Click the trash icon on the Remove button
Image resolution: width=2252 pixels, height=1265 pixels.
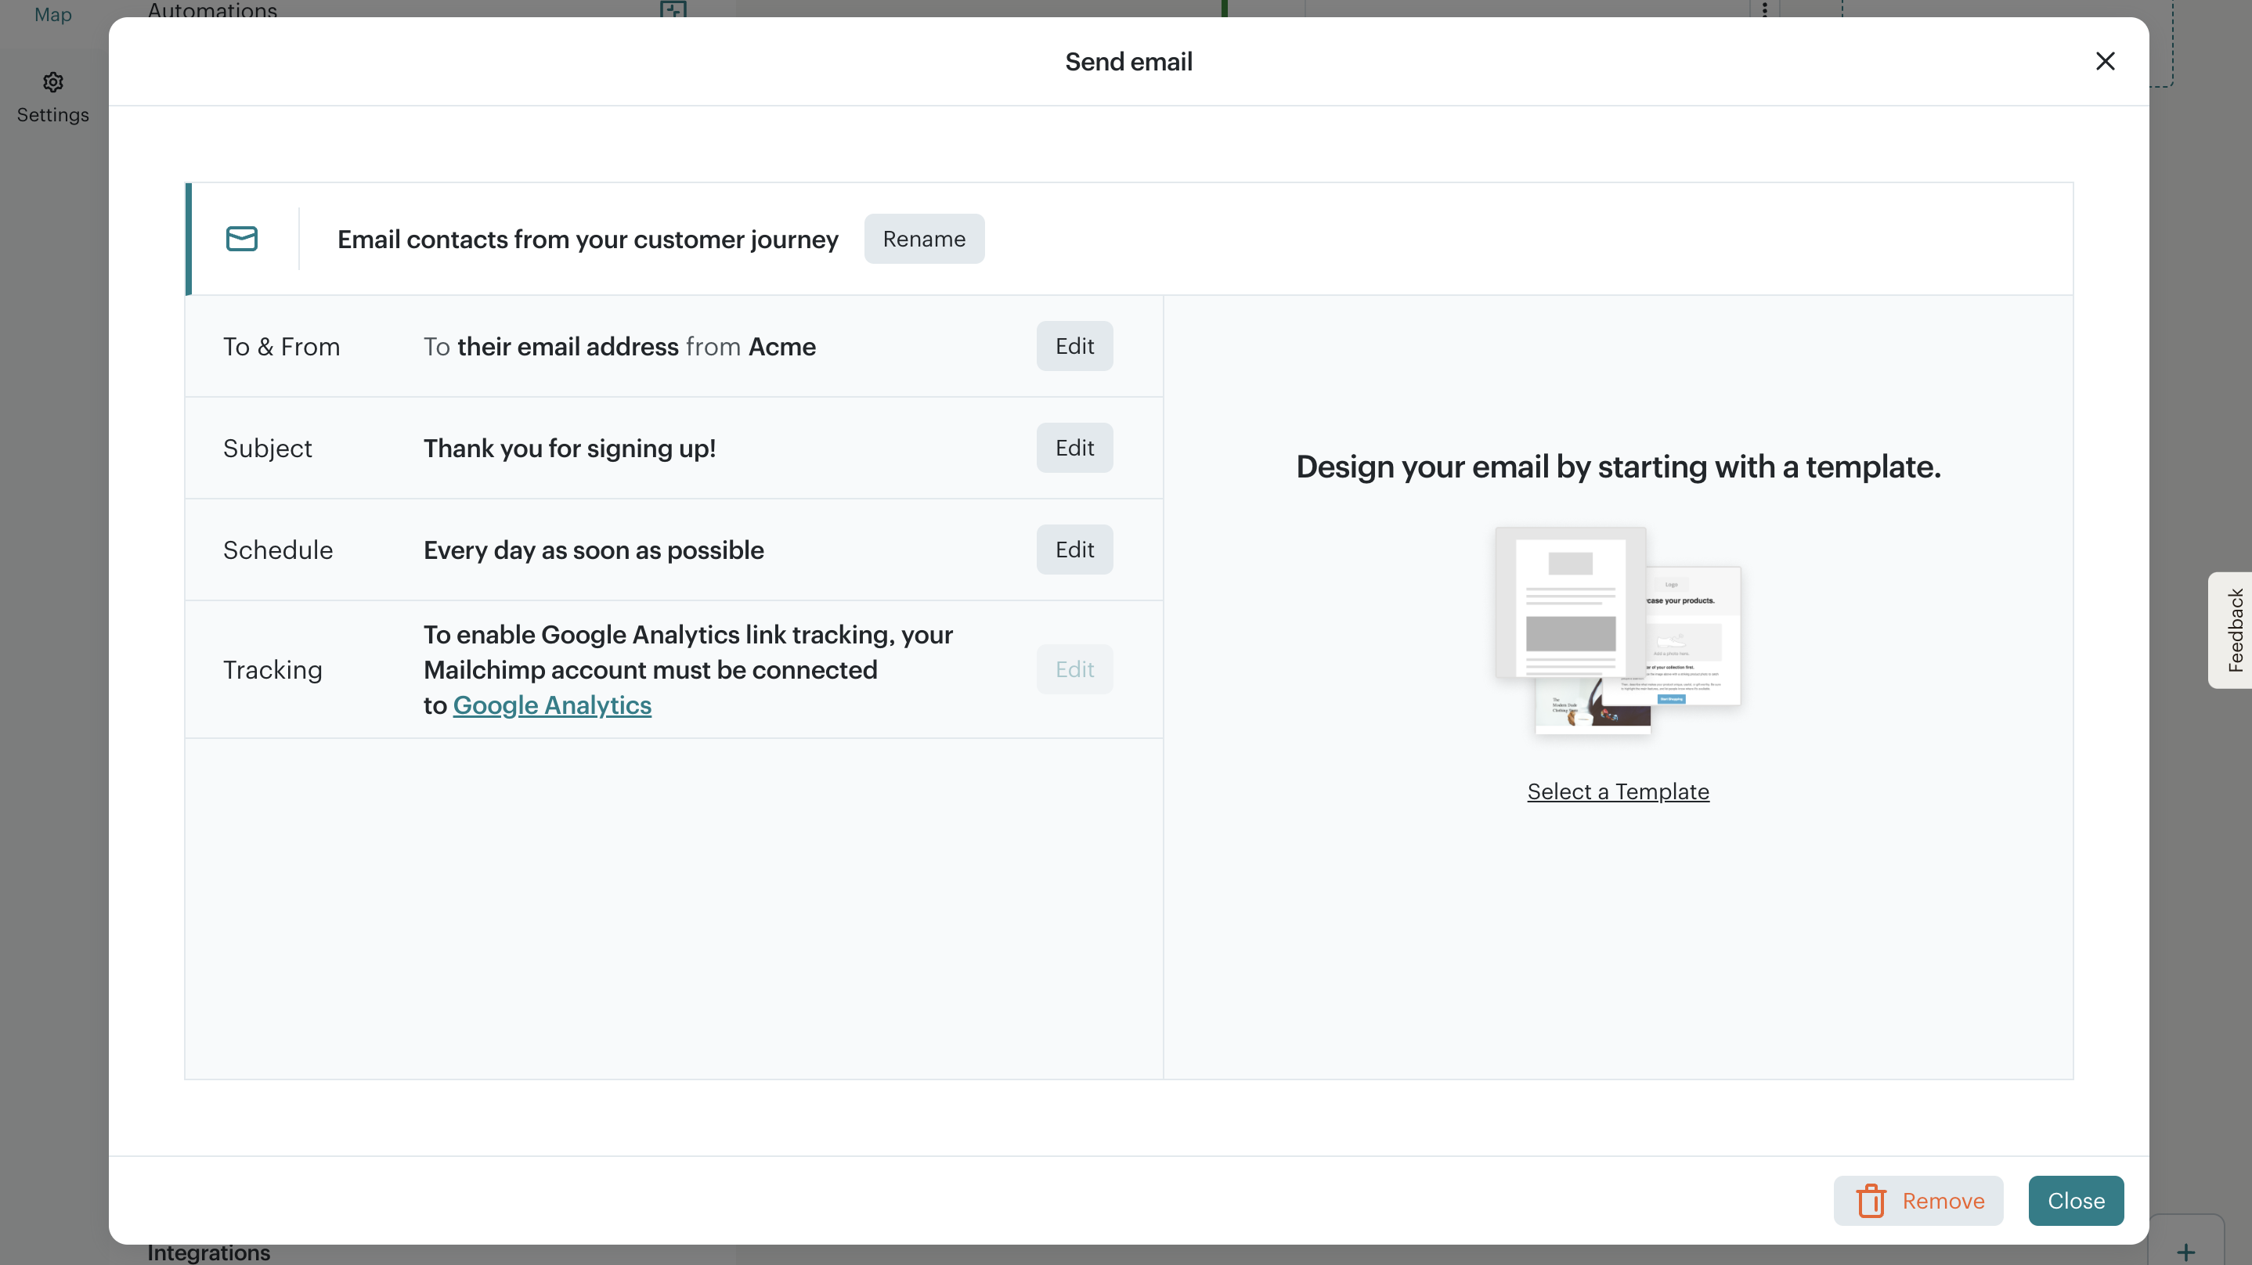[x=1871, y=1200]
